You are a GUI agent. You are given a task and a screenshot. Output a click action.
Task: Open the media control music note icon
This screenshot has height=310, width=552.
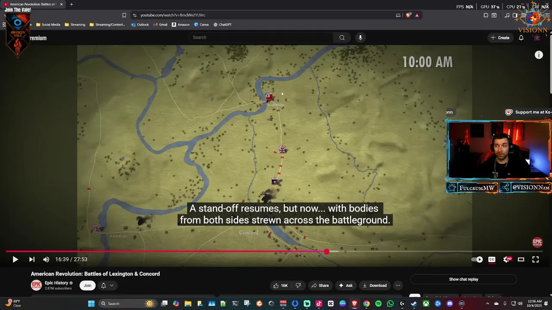pyautogui.click(x=507, y=15)
